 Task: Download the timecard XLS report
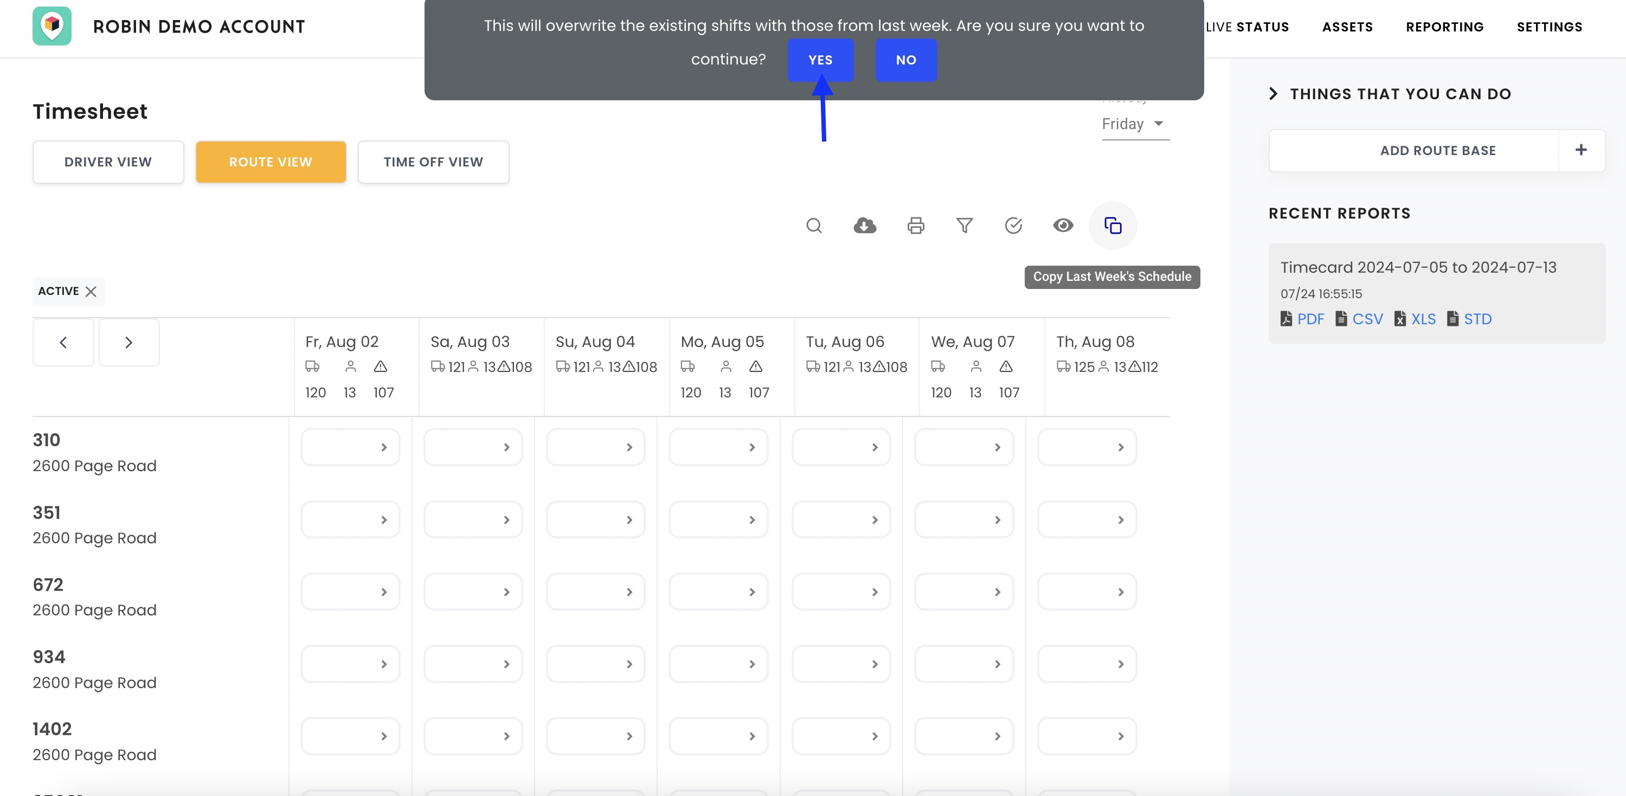coord(1415,319)
